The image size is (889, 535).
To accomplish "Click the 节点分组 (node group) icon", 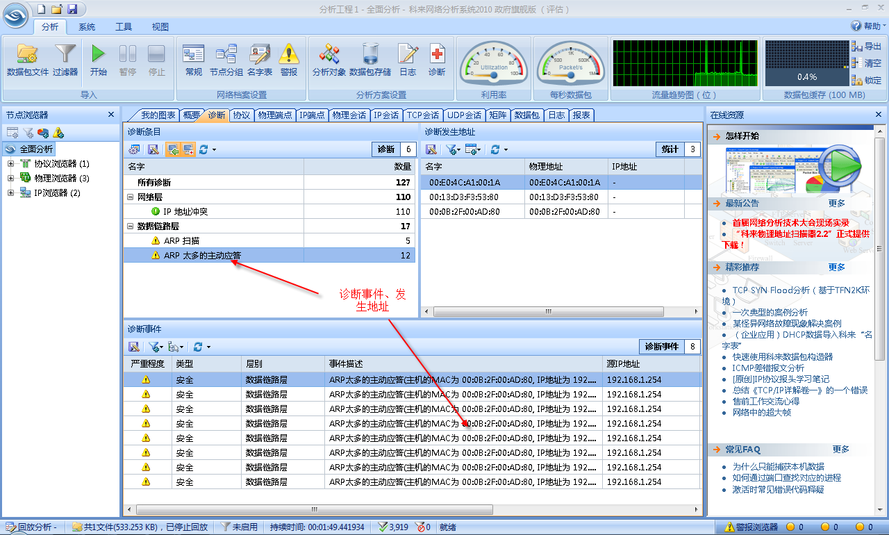I will (x=226, y=55).
